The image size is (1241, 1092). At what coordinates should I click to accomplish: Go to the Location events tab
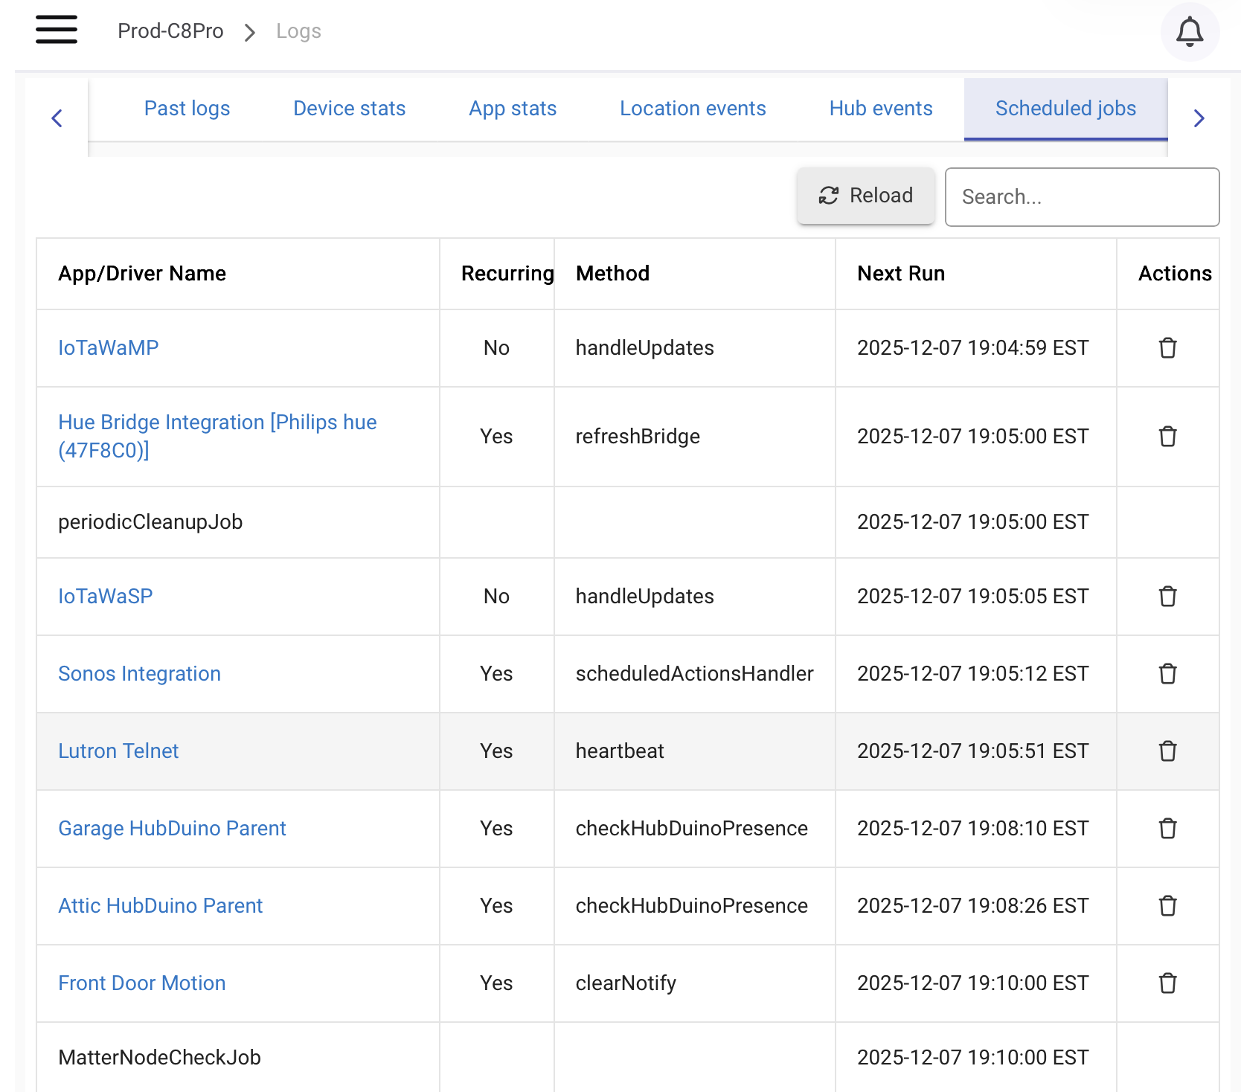[692, 109]
